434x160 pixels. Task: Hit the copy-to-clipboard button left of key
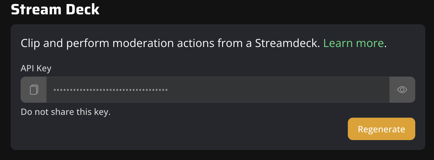(34, 90)
